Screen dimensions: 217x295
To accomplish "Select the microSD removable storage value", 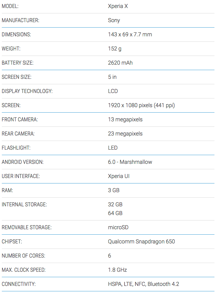I will (118, 227).
